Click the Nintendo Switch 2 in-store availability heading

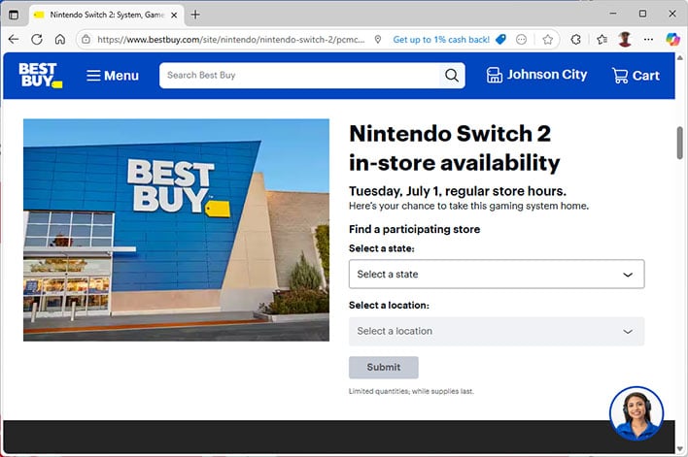coord(454,148)
